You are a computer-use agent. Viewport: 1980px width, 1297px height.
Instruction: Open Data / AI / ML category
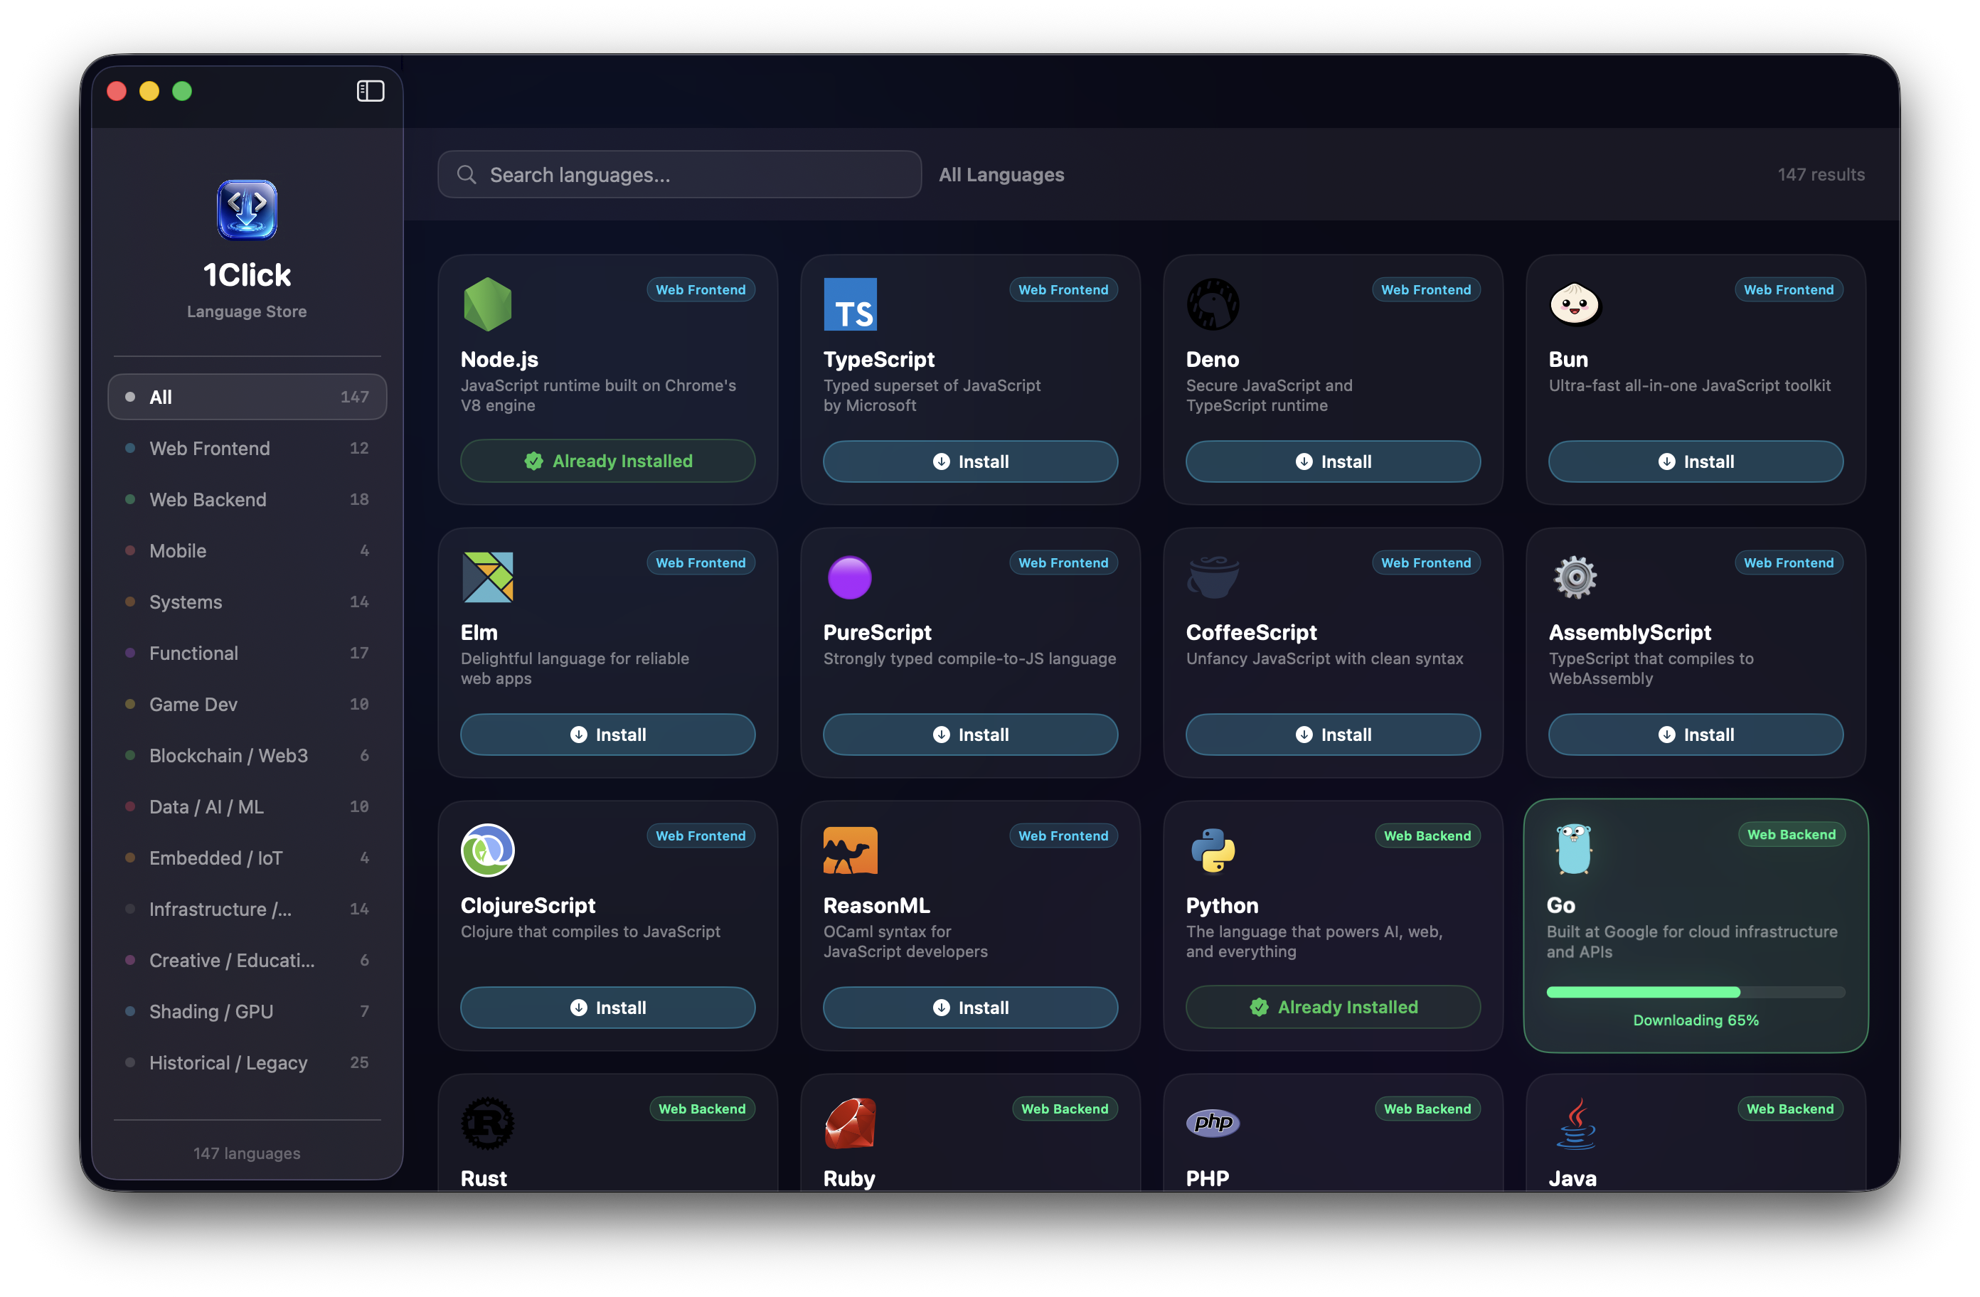(x=247, y=806)
